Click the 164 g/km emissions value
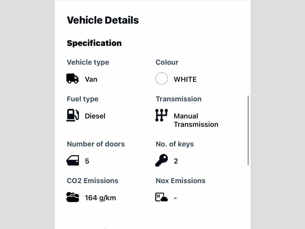The height and width of the screenshot is (229, 305). [x=100, y=198]
